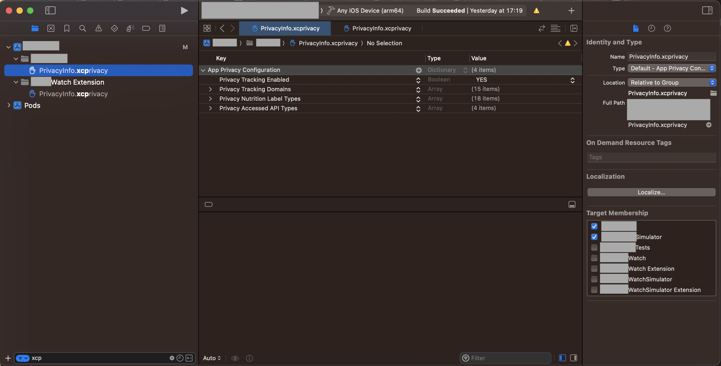Add item to App Privacy Configuration

click(419, 70)
